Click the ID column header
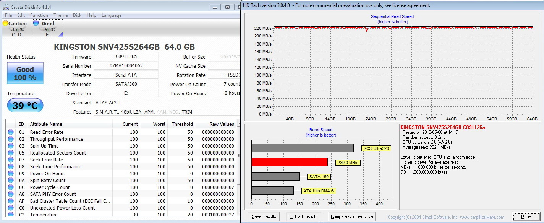 (21, 124)
